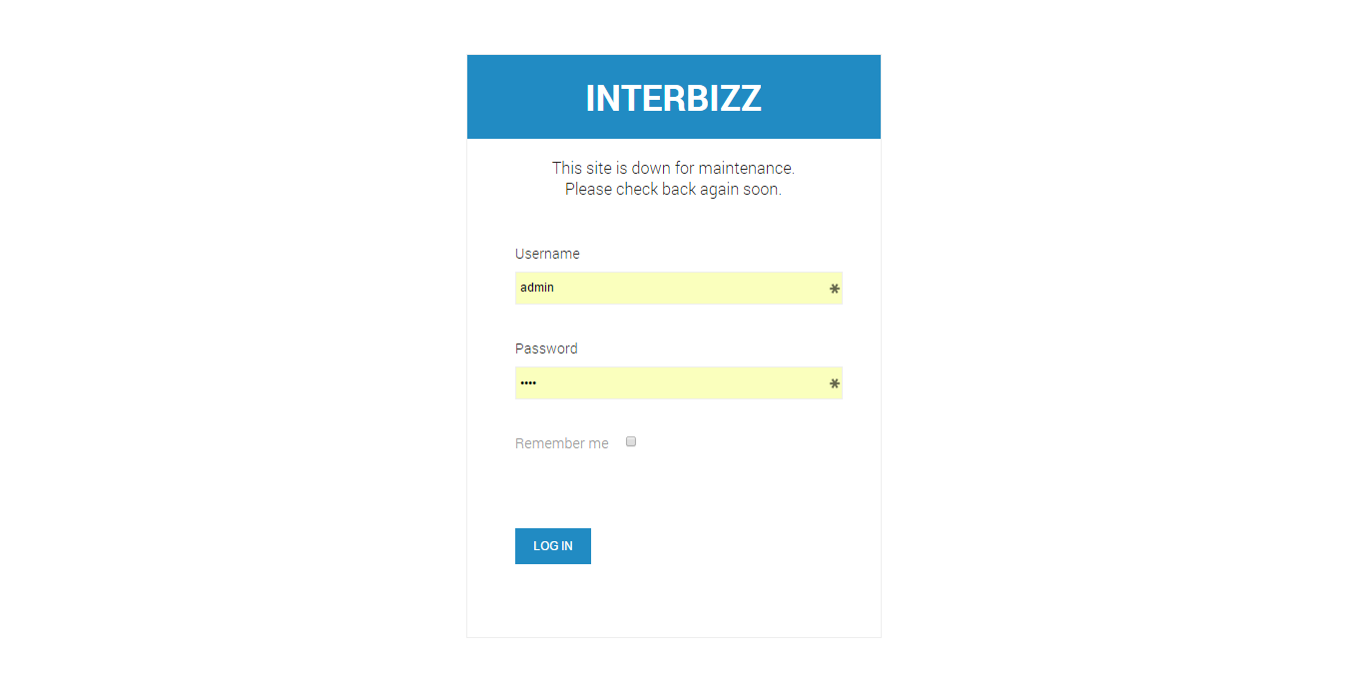The height and width of the screenshot is (691, 1346).
Task: Focus the Password input field
Action: click(679, 382)
